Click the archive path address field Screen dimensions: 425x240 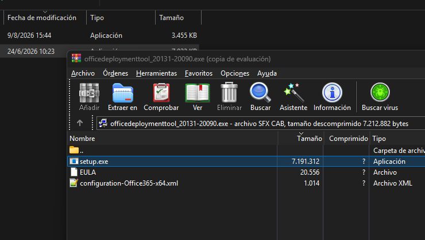click(261, 124)
